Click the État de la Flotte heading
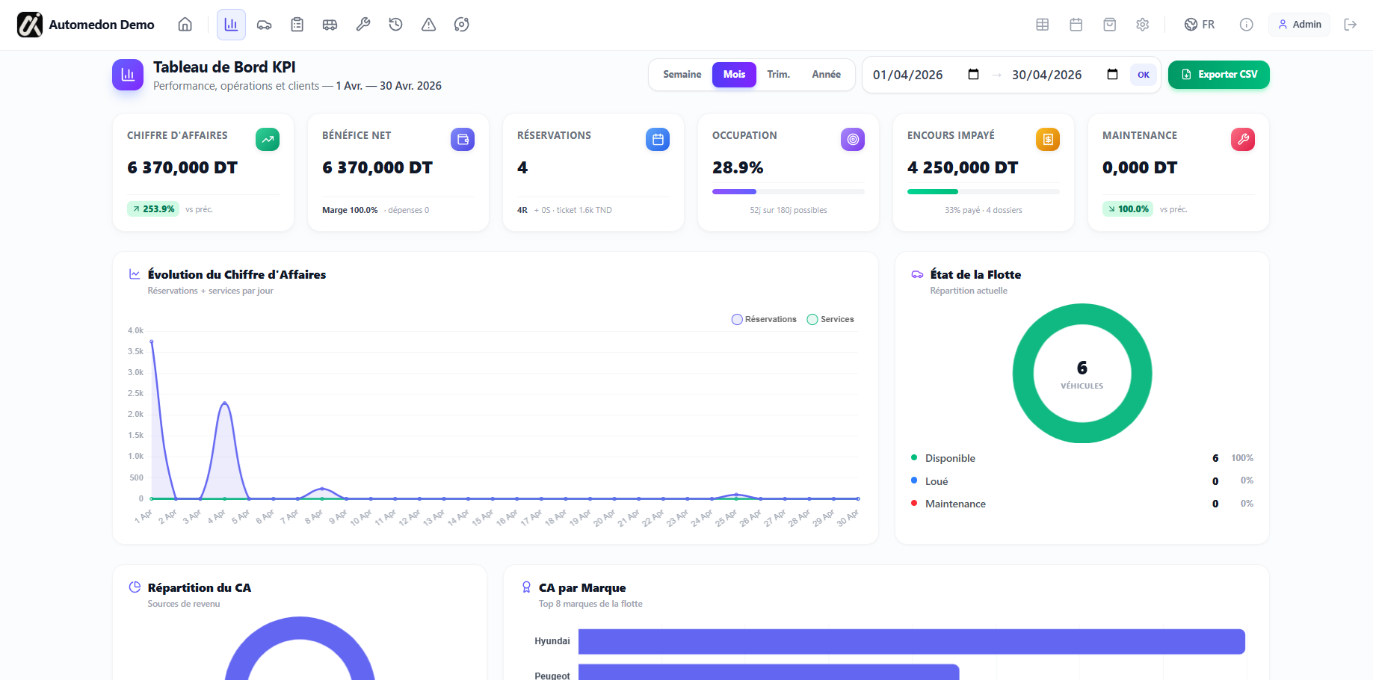 (975, 275)
